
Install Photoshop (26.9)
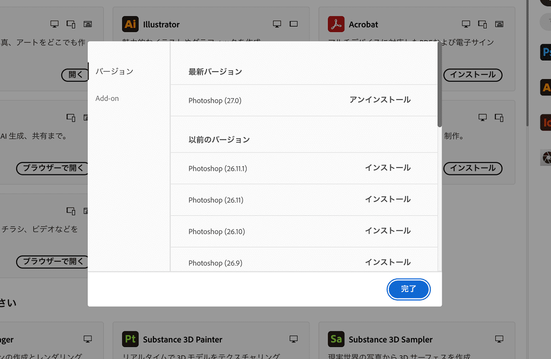[x=388, y=262]
